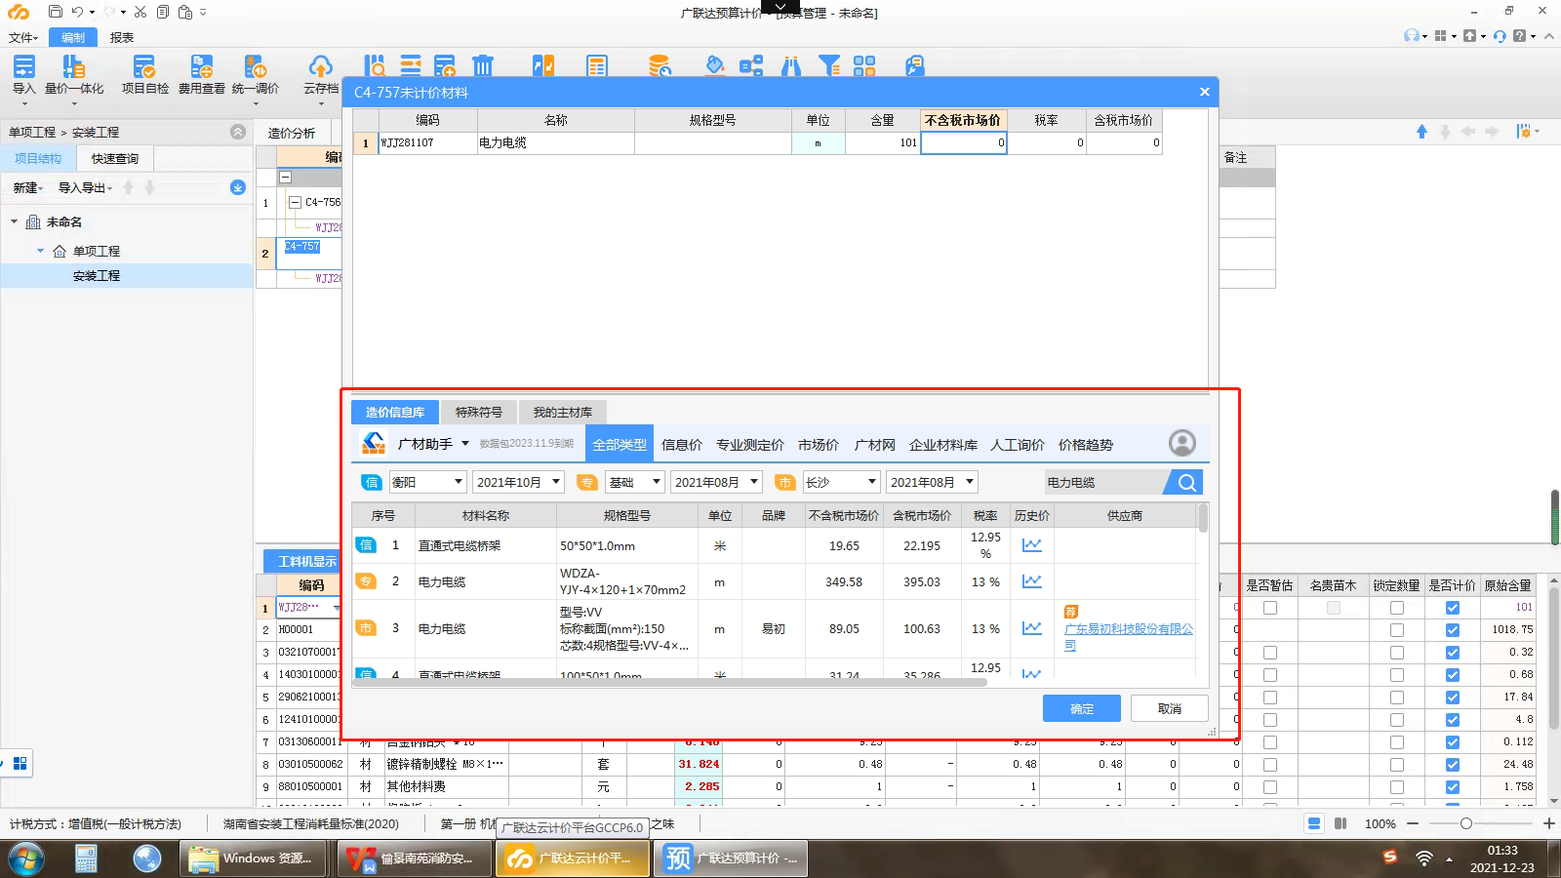Switch to the 特殊符号 tab
The image size is (1561, 878).
(478, 412)
